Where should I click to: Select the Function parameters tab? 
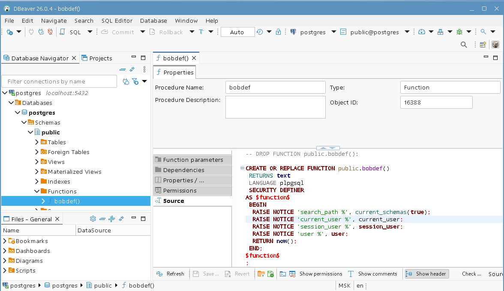point(192,160)
